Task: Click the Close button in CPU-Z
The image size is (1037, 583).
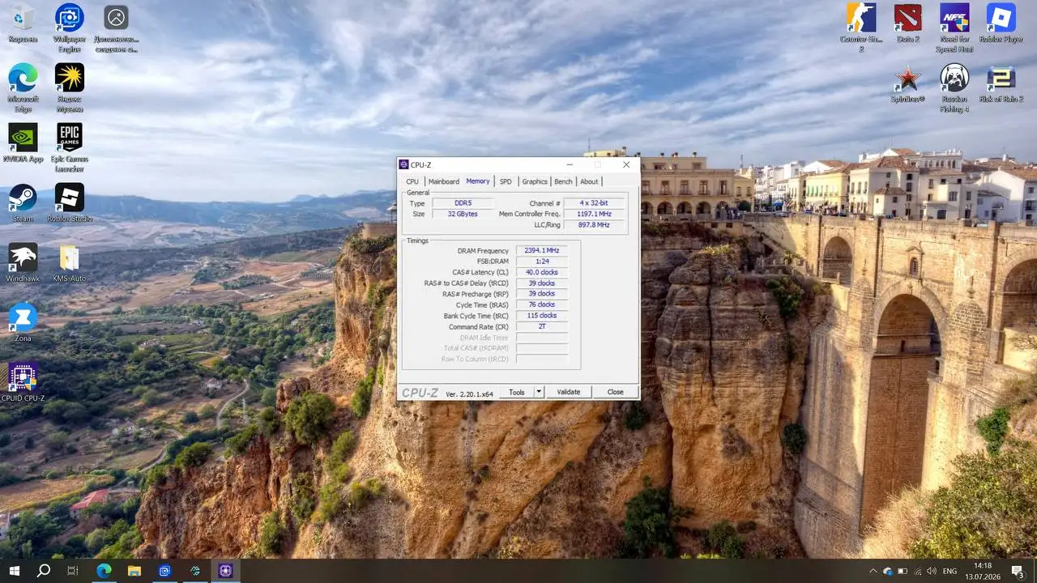Action: point(615,392)
